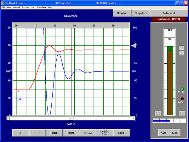Click the EXIT button
Viewport: 189px width, 142px height.
click(x=121, y=133)
